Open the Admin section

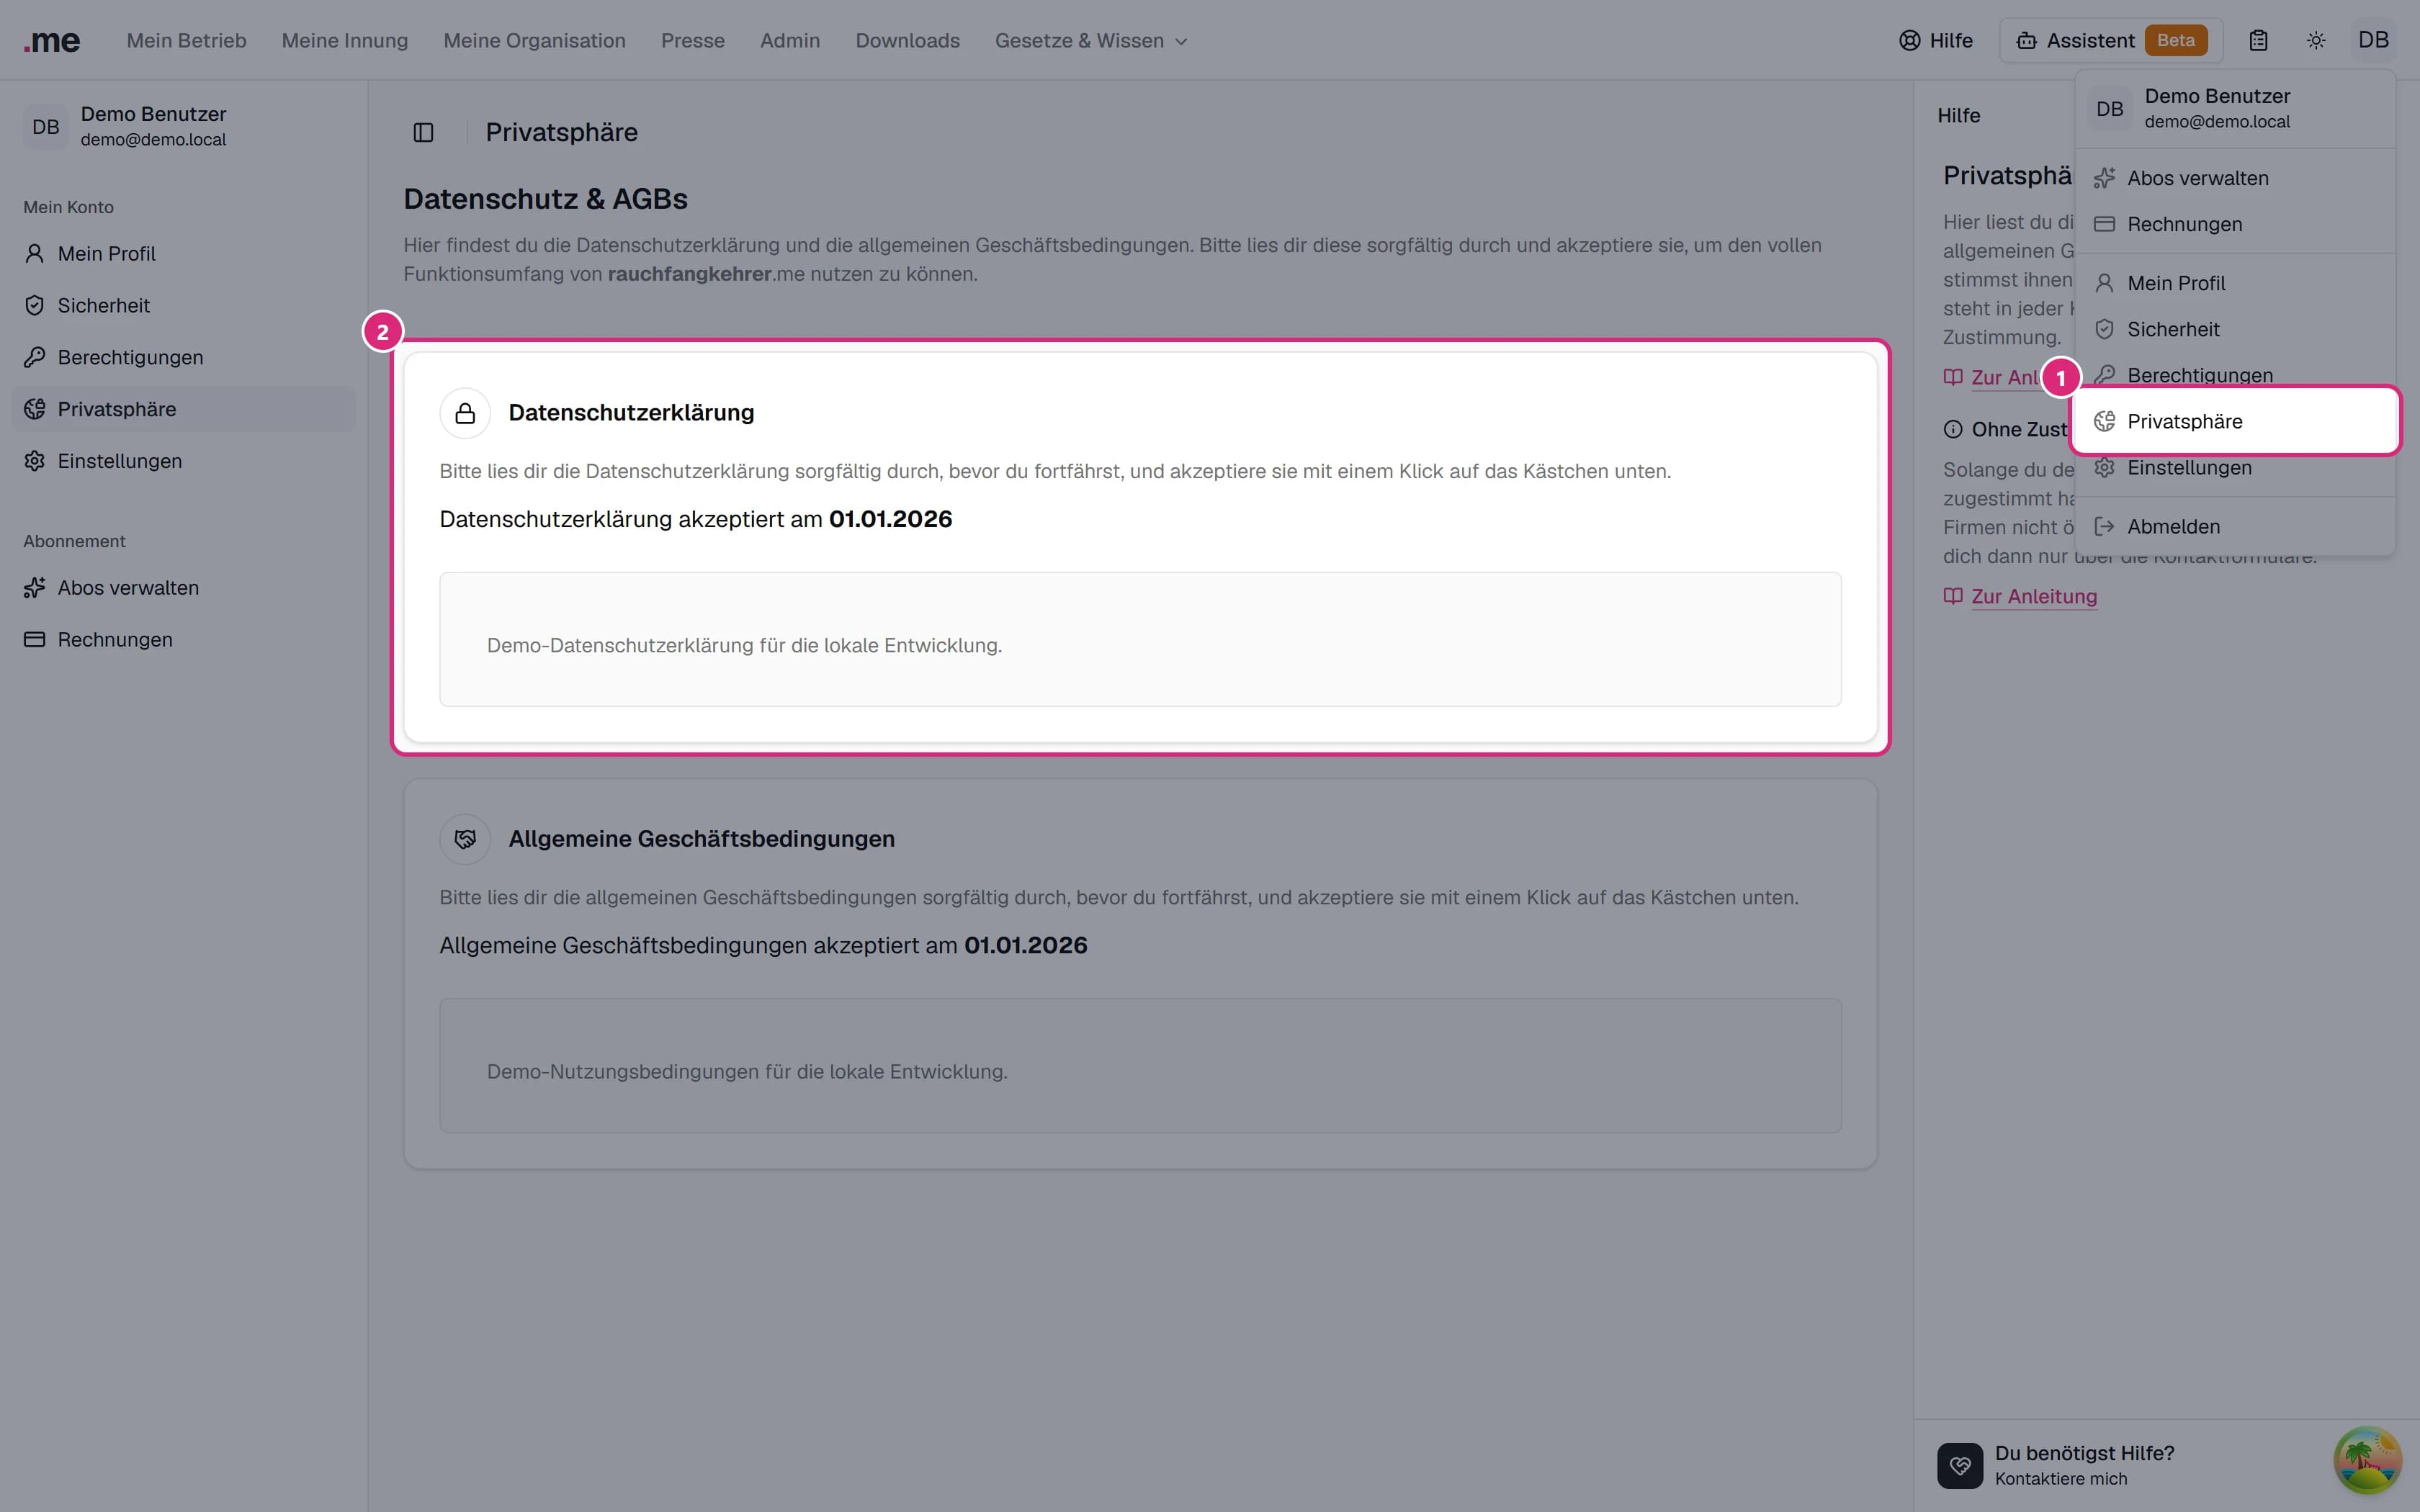790,41
